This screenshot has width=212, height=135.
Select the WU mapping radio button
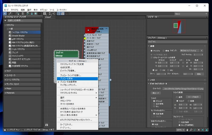click(168, 70)
